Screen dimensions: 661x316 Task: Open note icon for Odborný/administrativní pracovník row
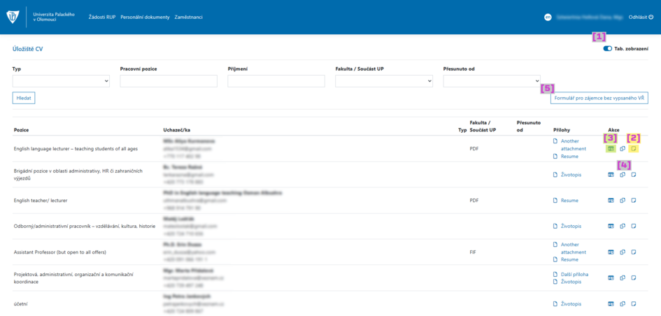633,227
